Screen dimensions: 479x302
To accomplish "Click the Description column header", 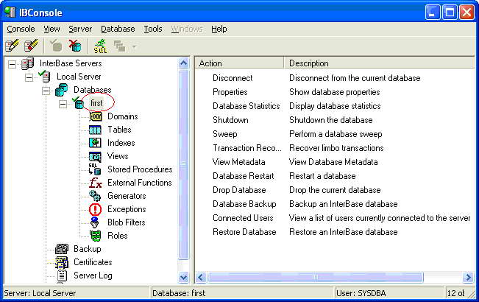I will click(x=379, y=63).
